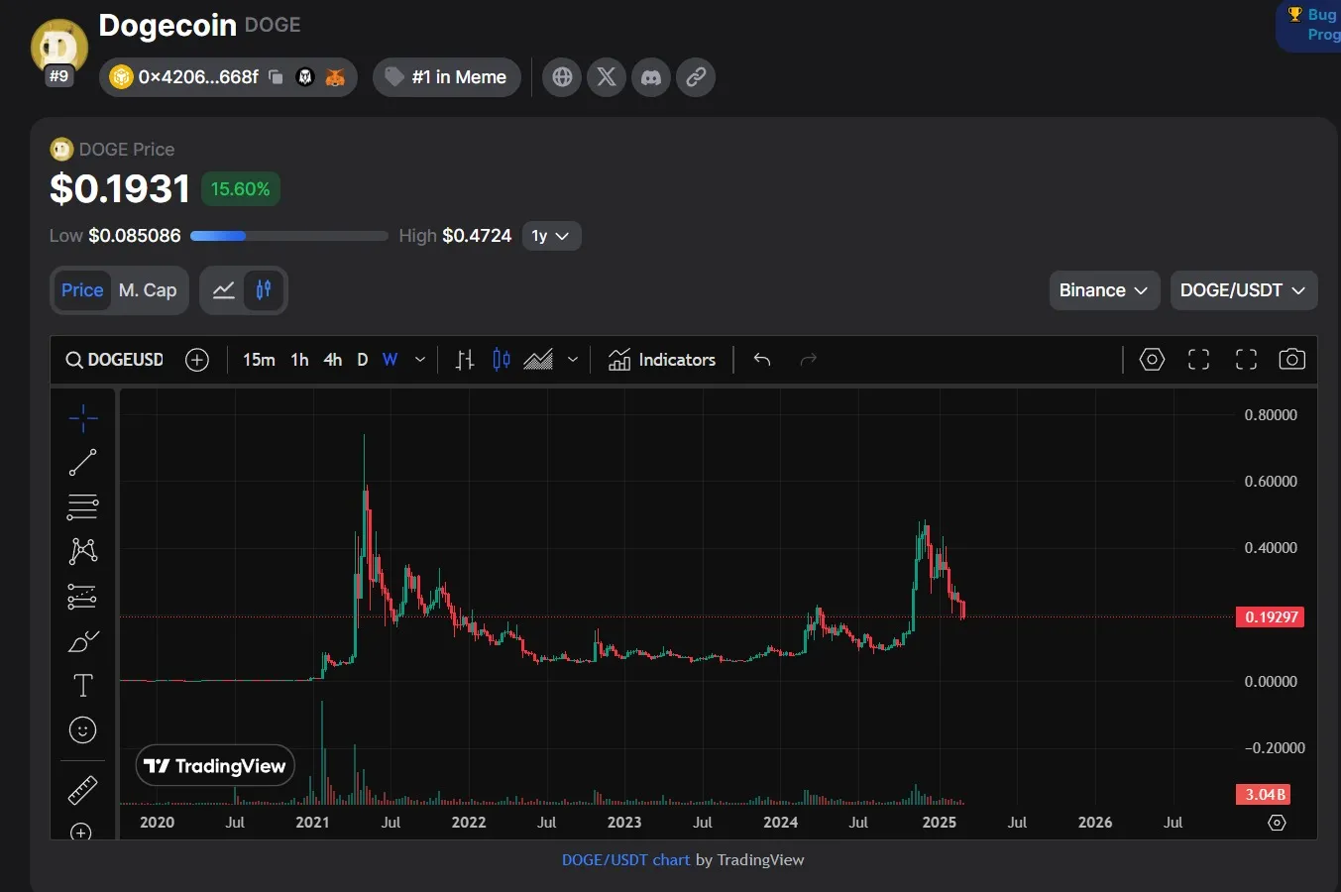
Task: Open Dogecoin X (Twitter) profile
Action: (607, 77)
